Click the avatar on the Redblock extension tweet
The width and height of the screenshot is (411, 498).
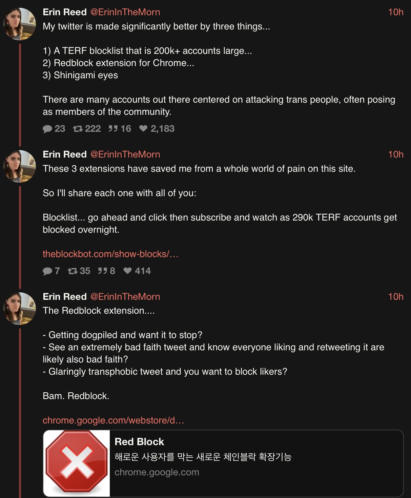coord(20,309)
